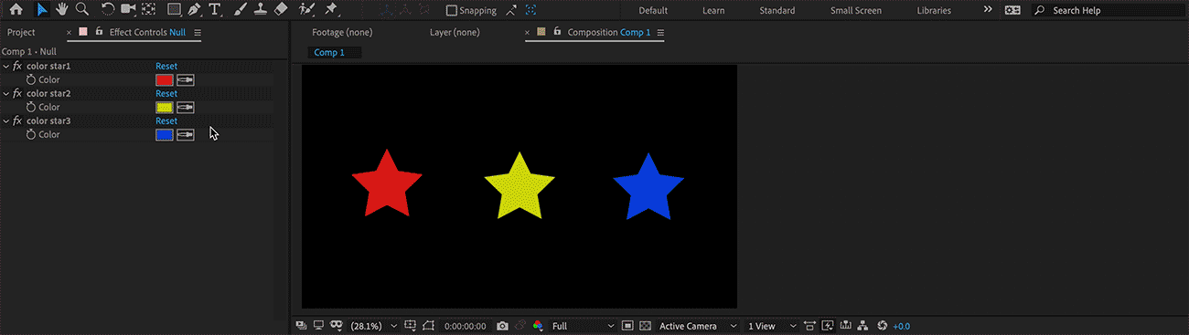This screenshot has width=1189, height=335.
Task: Use the eyedropper for color star1
Action: 186,80
